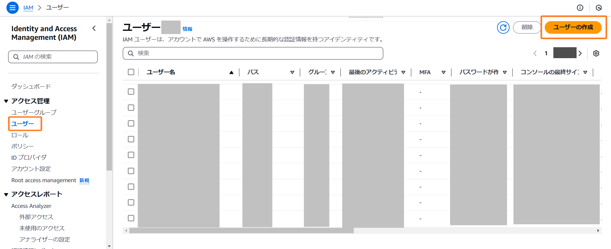Collapse the IAM sidebar with chevron

(x=94, y=29)
